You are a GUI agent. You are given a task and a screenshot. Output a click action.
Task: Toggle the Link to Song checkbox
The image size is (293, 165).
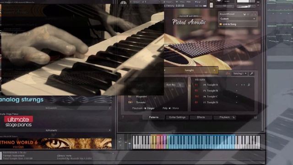pos(221,24)
